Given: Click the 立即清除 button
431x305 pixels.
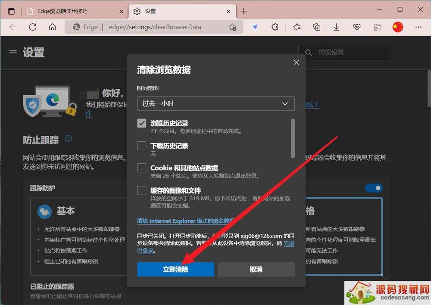Looking at the screenshot, I should click(x=175, y=269).
